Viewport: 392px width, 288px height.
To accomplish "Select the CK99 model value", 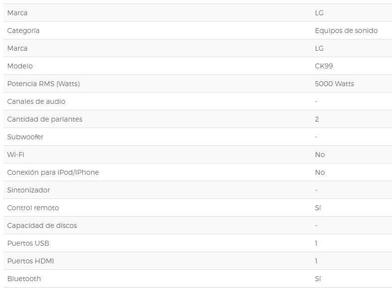I will tap(324, 66).
